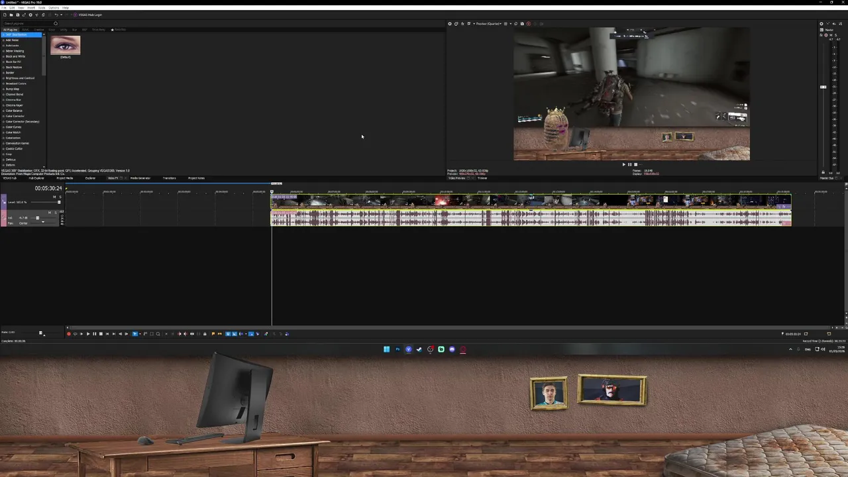Select the Zoom tool in the timeline toolbar

point(158,334)
